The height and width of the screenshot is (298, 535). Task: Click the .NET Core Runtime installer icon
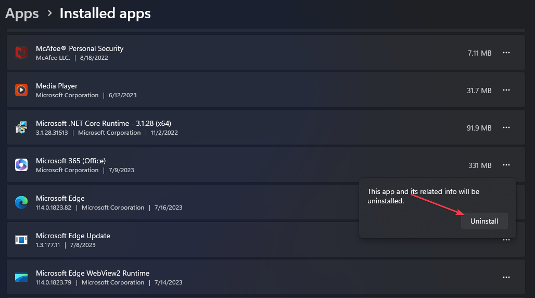21,127
